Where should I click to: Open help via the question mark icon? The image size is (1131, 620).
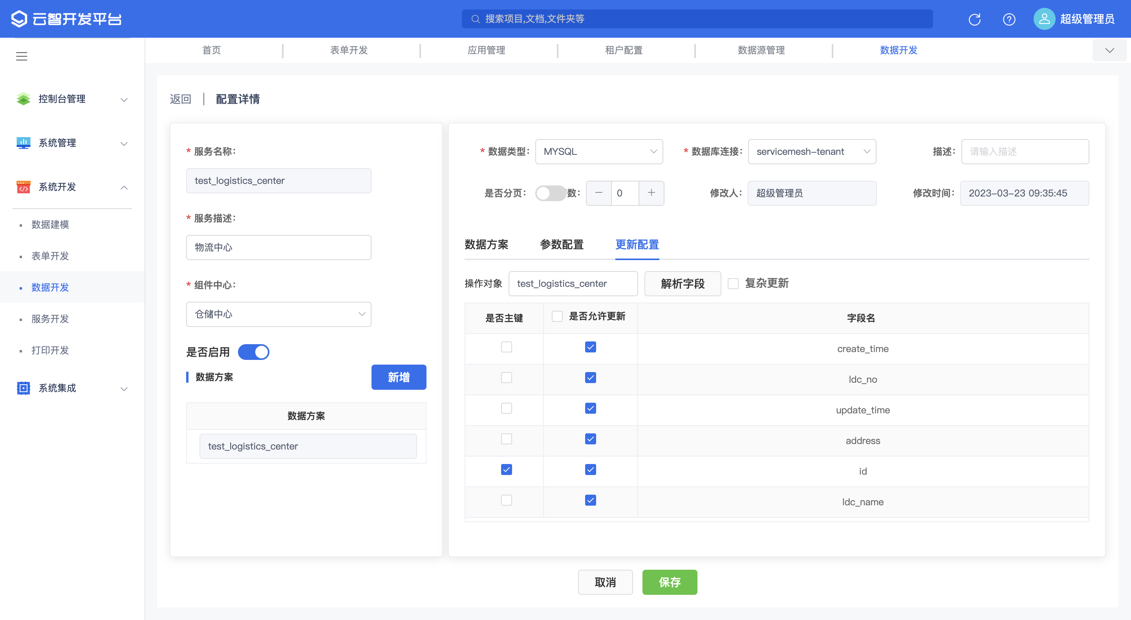tap(1009, 19)
